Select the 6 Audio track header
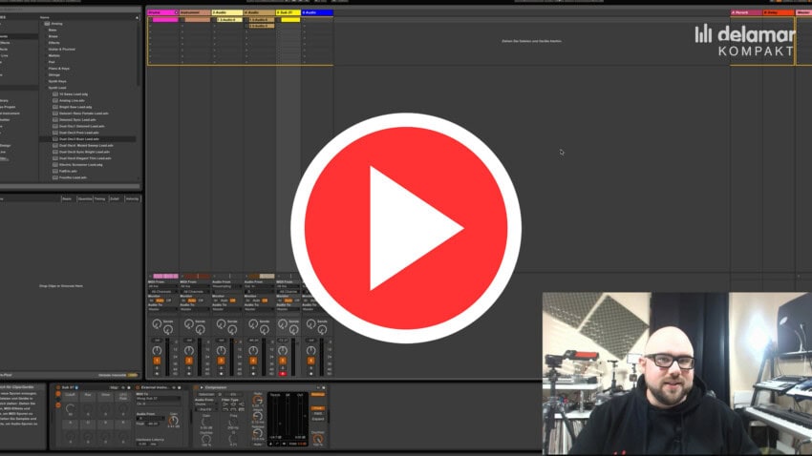812x456 pixels. (x=317, y=12)
